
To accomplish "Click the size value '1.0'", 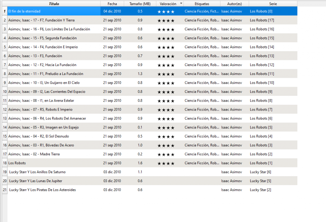I will click(x=140, y=145).
